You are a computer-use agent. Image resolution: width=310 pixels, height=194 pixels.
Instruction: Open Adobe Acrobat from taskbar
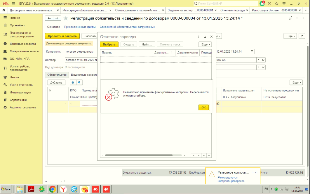tap(31, 189)
